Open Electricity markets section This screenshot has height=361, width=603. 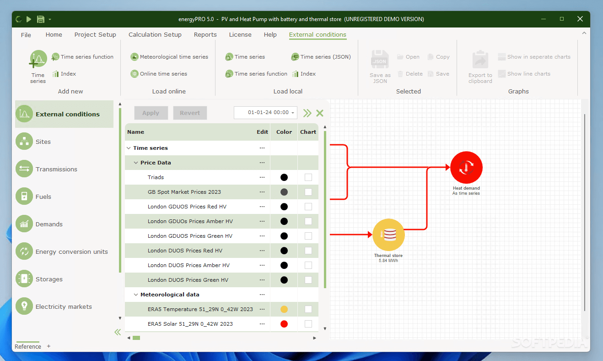pos(64,306)
